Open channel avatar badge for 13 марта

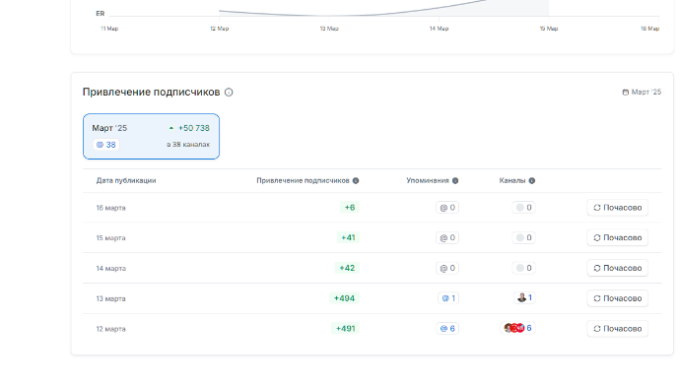coord(524,298)
